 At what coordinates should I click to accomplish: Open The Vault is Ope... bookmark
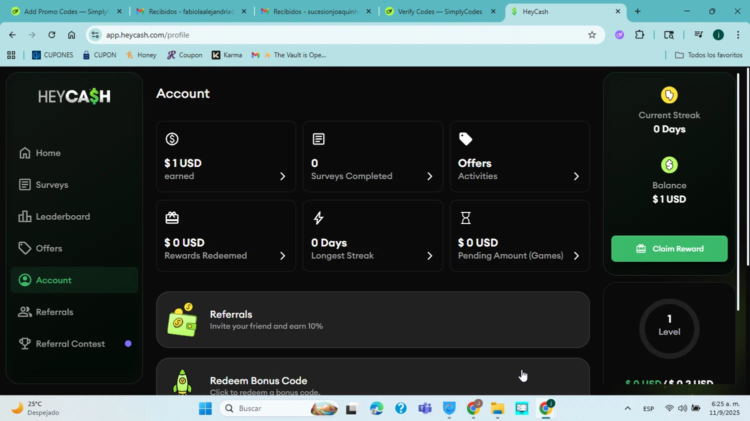click(x=289, y=55)
